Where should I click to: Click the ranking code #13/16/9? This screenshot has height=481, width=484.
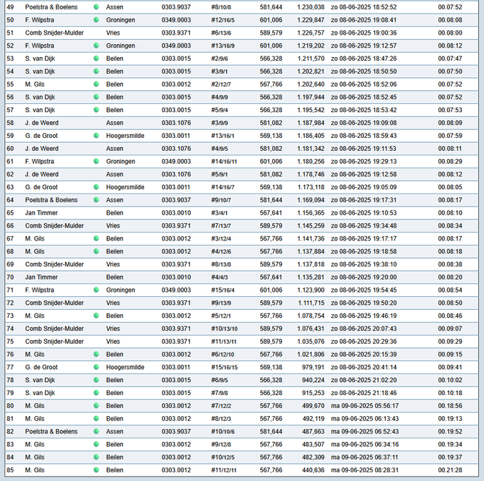[222, 45]
